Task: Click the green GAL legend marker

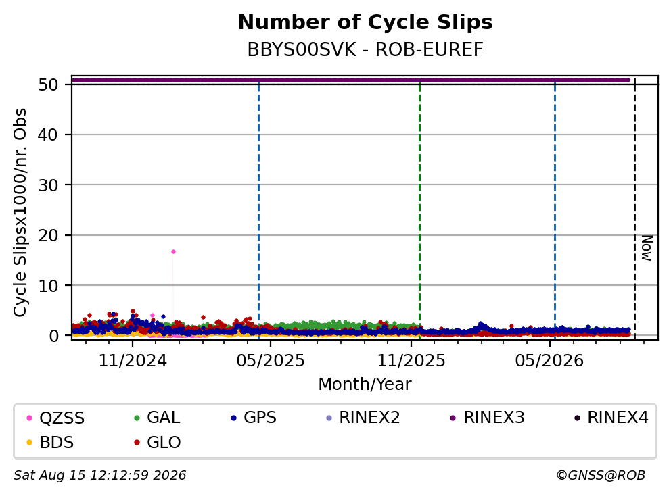Action: pos(137,418)
